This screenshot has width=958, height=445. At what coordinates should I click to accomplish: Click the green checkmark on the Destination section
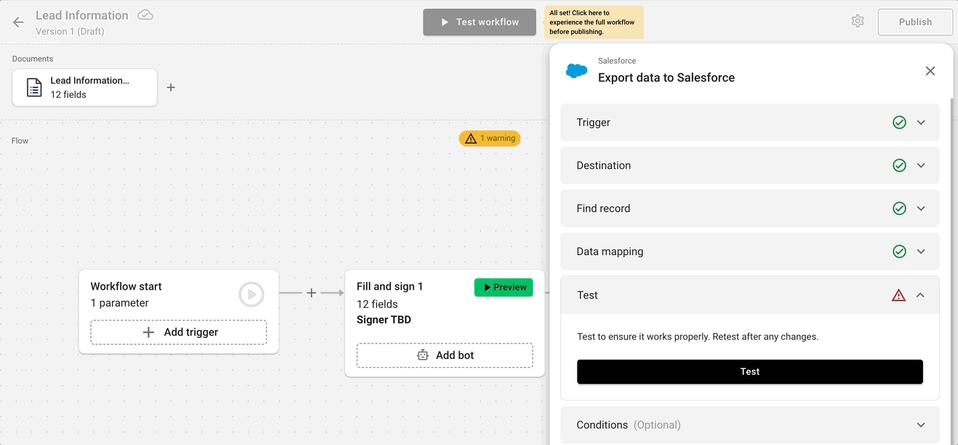(899, 165)
